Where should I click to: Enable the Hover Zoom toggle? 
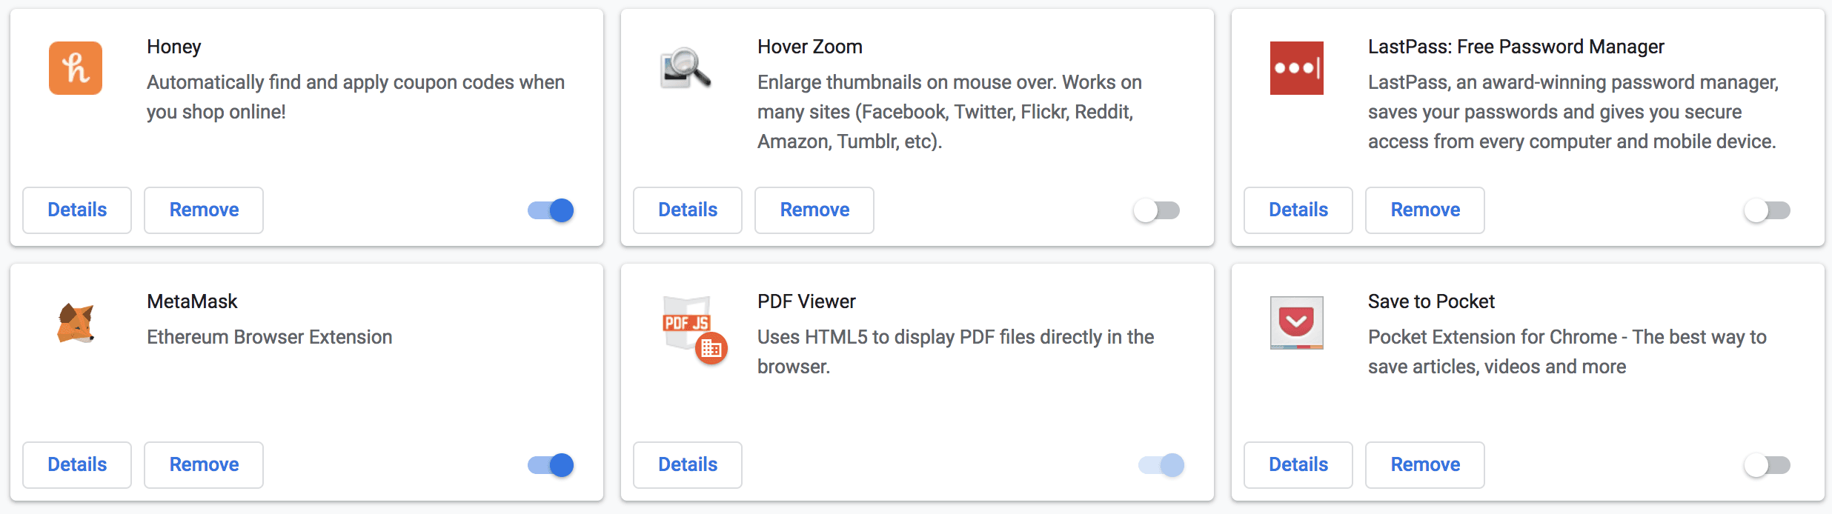[x=1157, y=210]
